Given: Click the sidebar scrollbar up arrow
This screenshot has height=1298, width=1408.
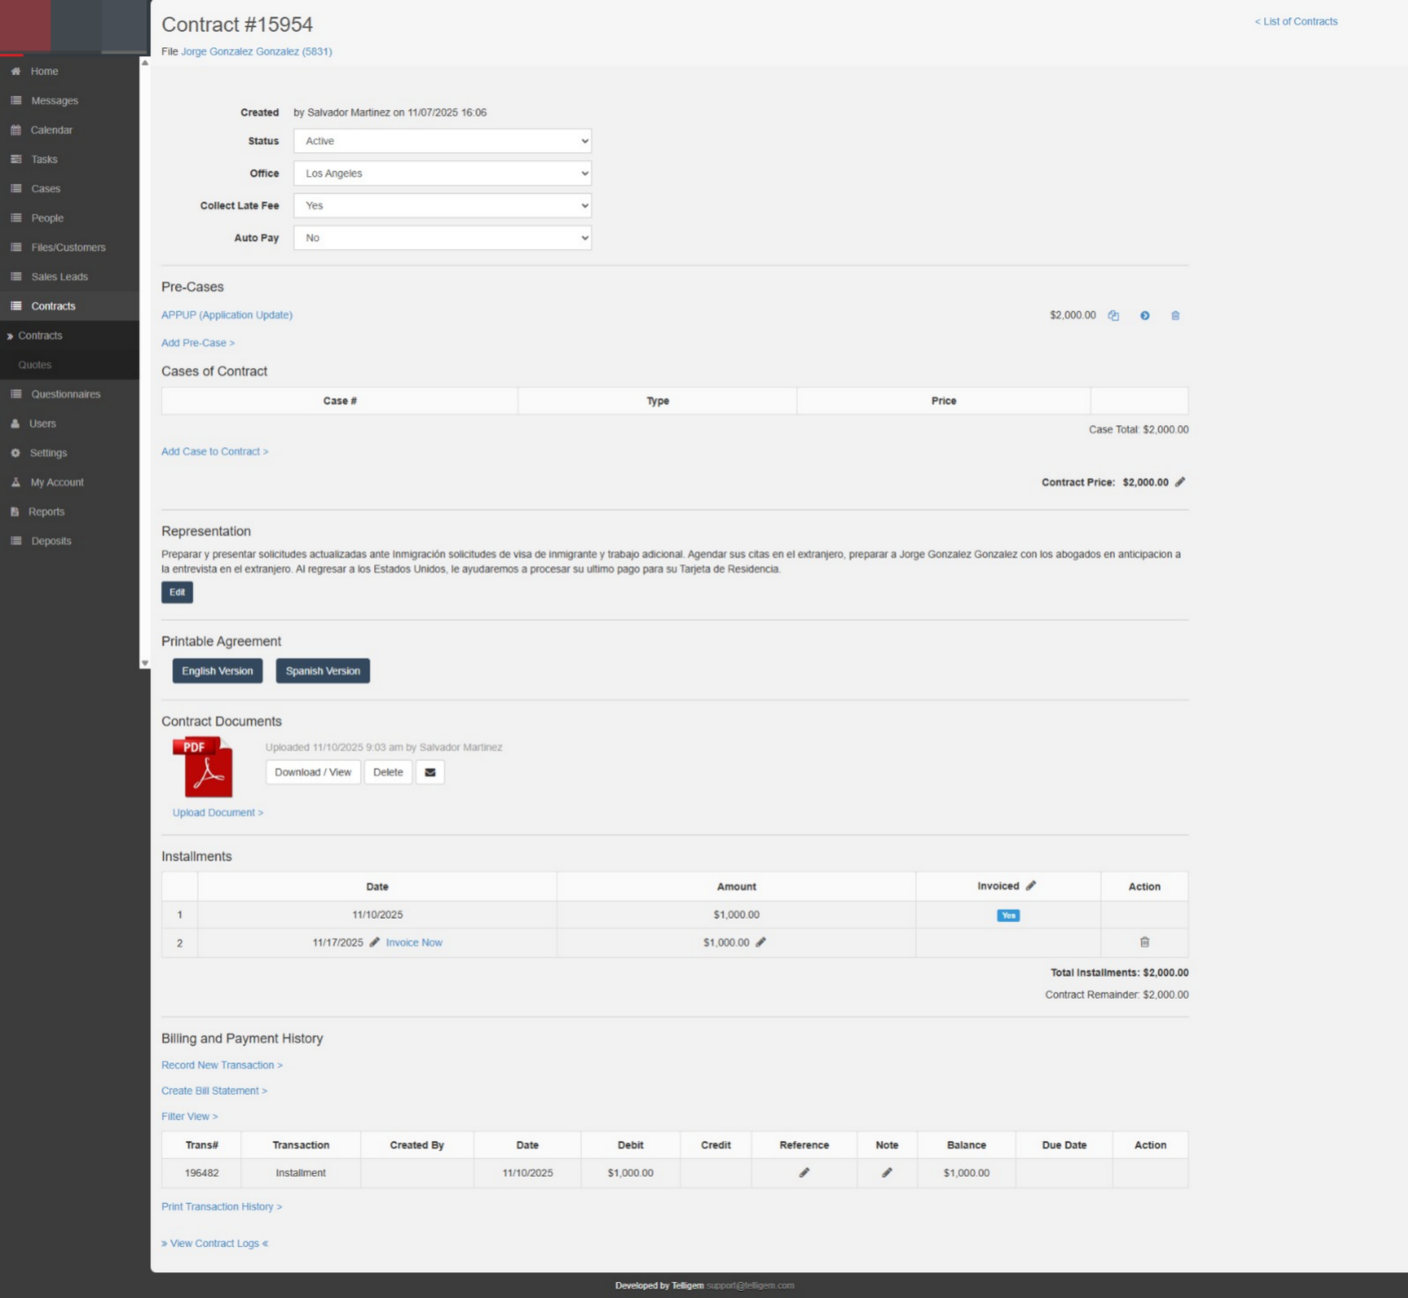Looking at the screenshot, I should pos(144,63).
